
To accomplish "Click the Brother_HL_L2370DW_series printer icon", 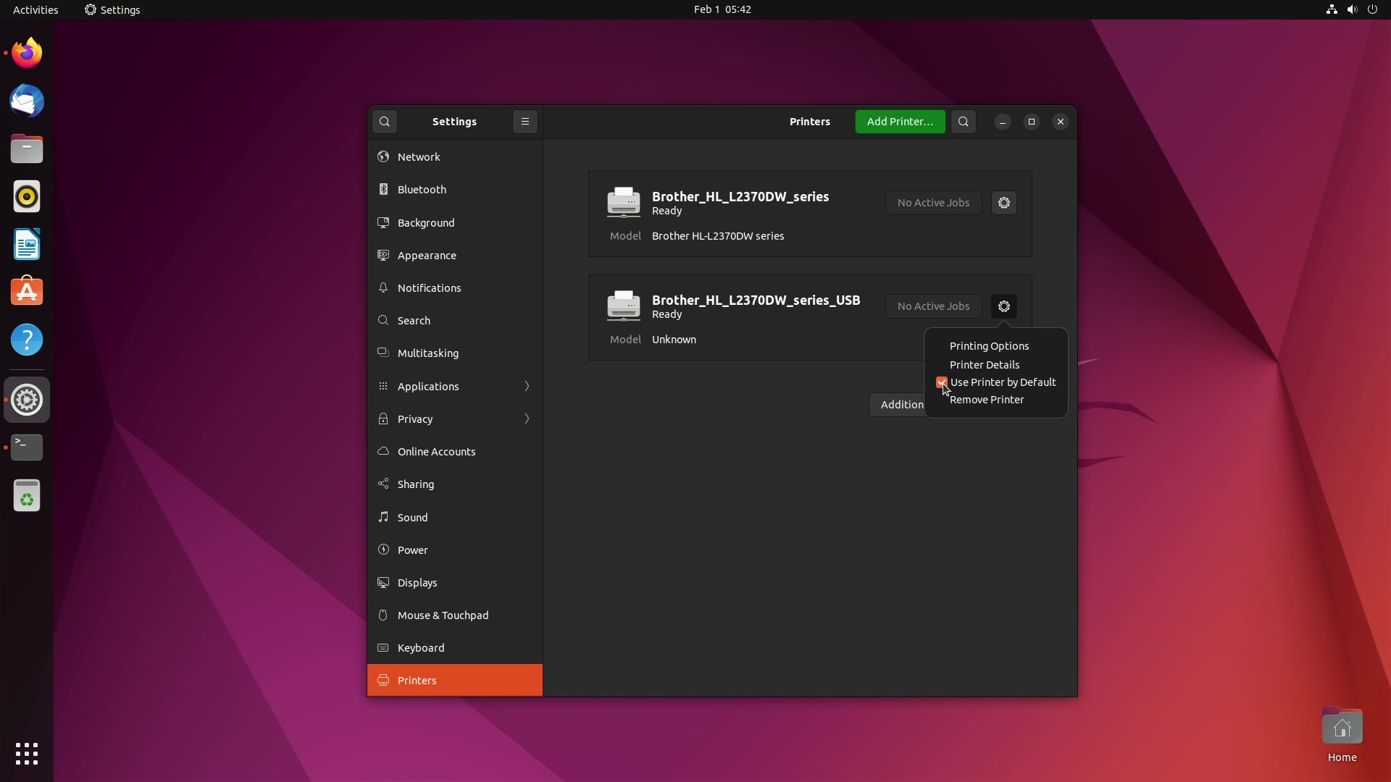I will (624, 202).
